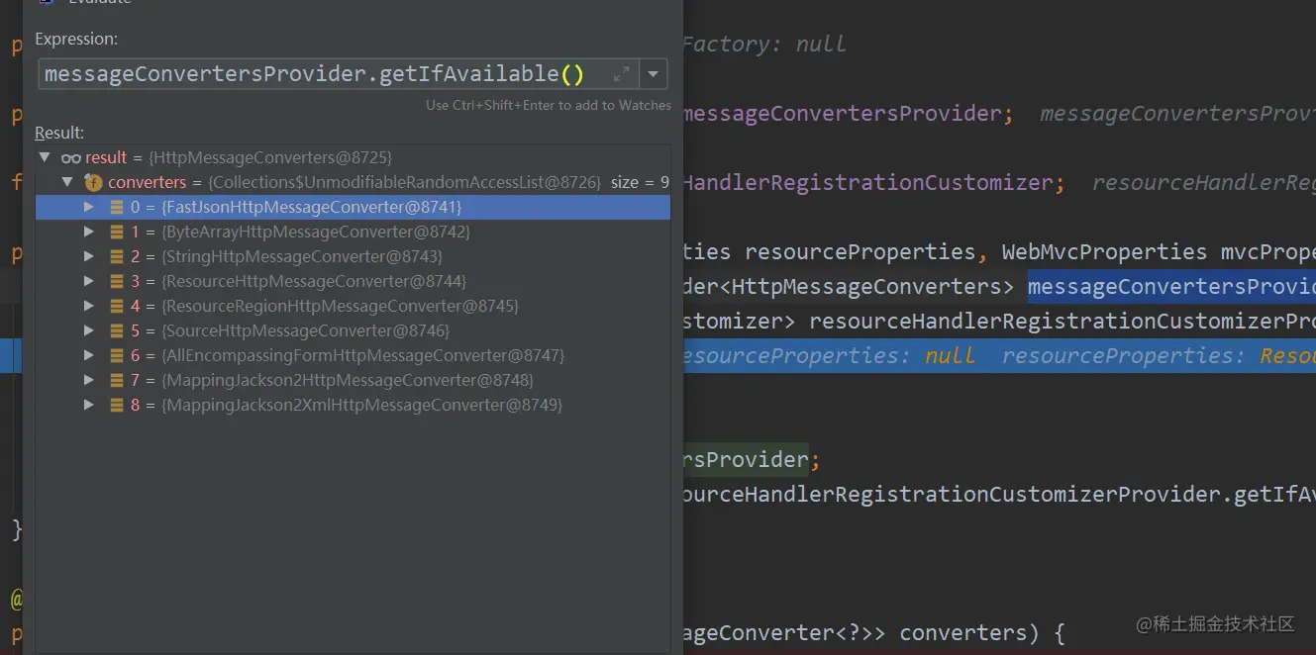This screenshot has width=1316, height=655.
Task: Expand element 2 StringHttpMessageConverter
Action: pyautogui.click(x=89, y=256)
